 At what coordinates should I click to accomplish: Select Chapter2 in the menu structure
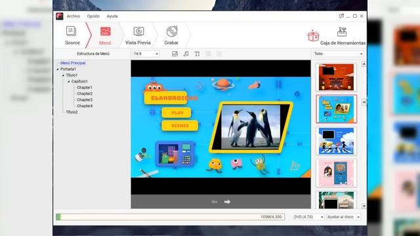point(85,94)
